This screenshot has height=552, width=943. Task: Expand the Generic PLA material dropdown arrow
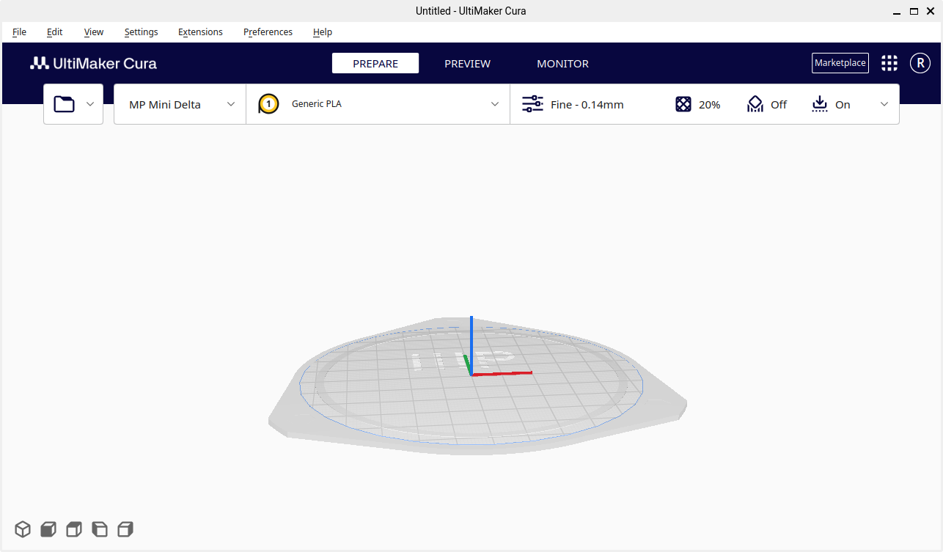(x=495, y=104)
